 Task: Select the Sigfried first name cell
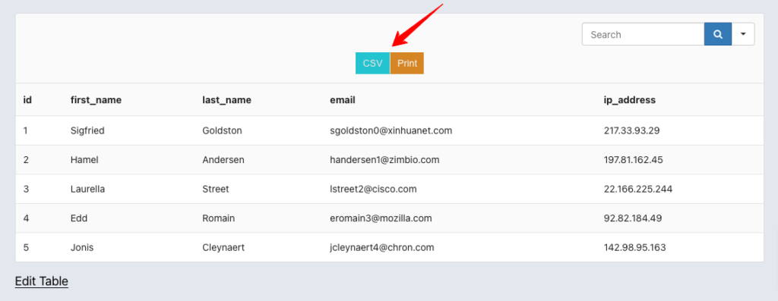[87, 130]
